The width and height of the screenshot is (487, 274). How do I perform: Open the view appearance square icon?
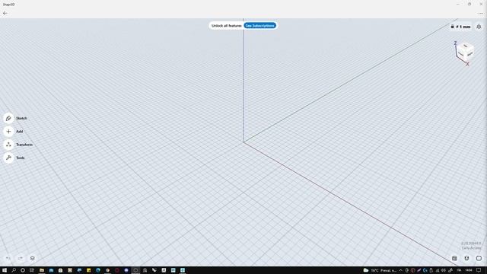coord(479,258)
